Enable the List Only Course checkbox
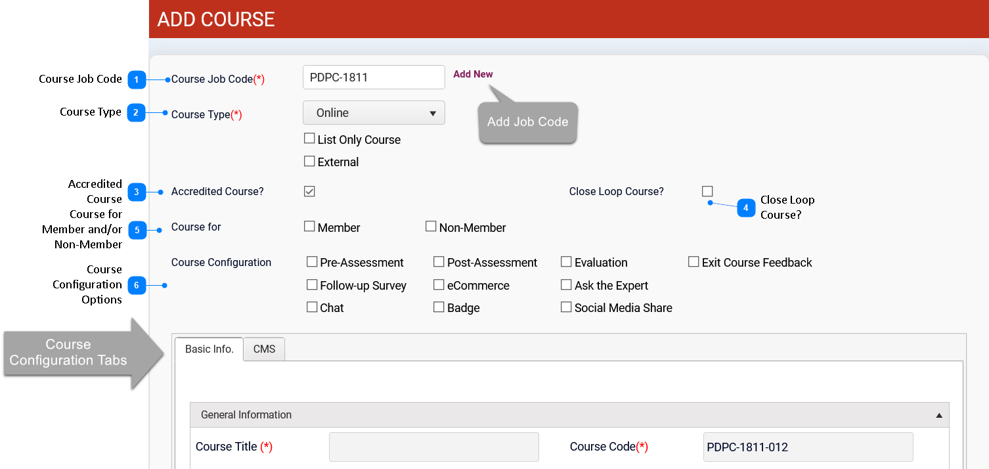Image resolution: width=989 pixels, height=469 pixels. 309,139
